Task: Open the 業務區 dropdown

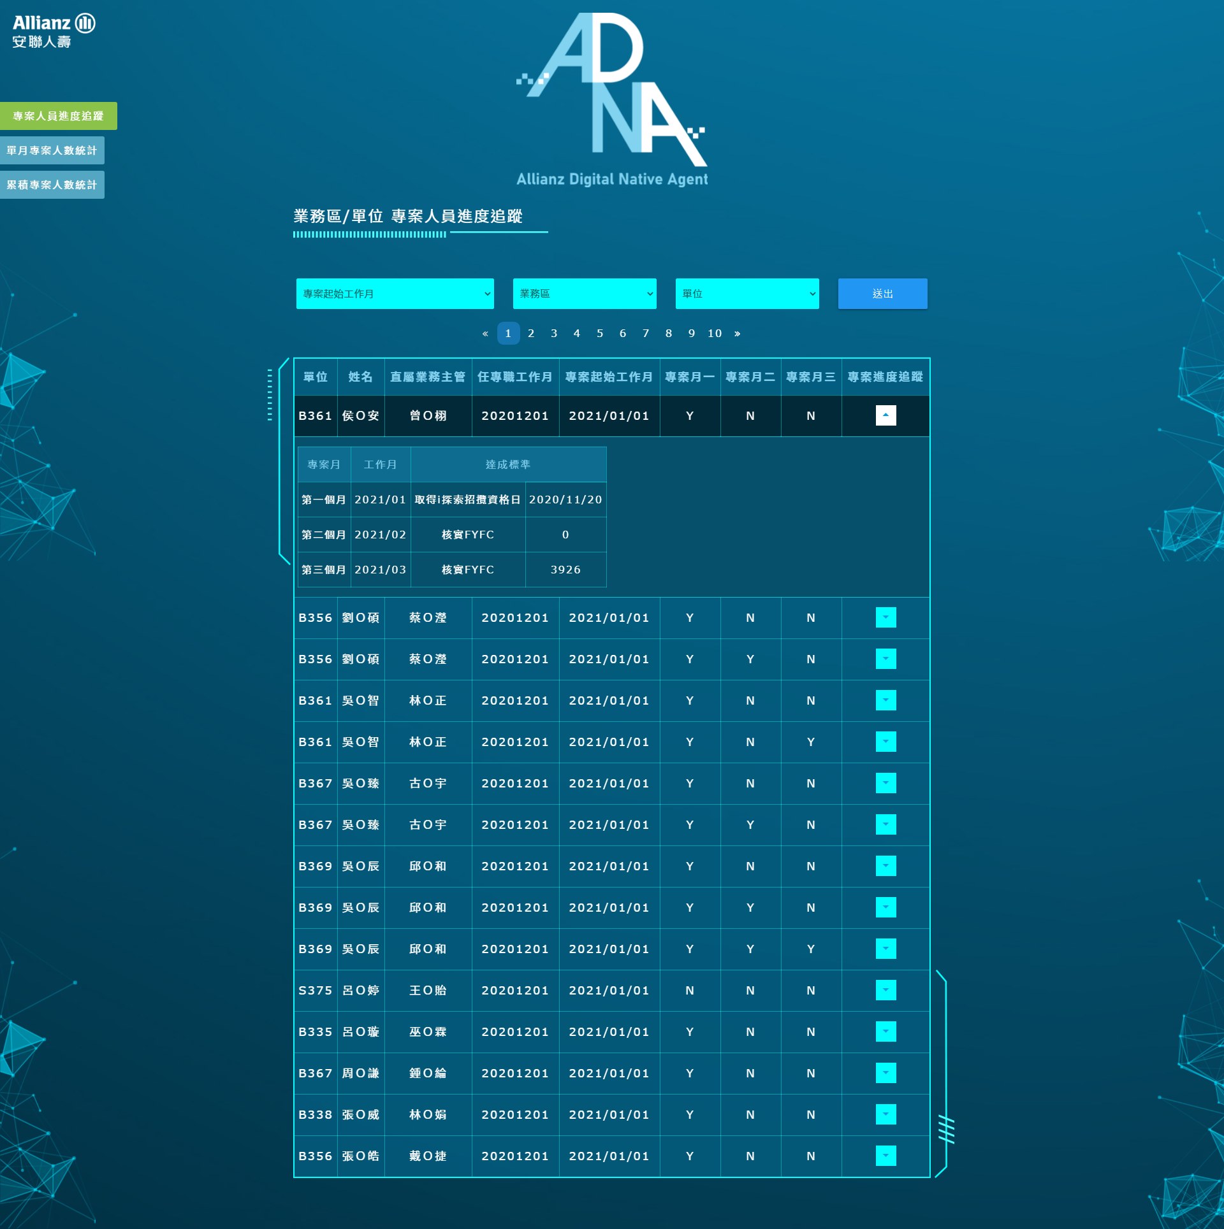Action: click(584, 294)
